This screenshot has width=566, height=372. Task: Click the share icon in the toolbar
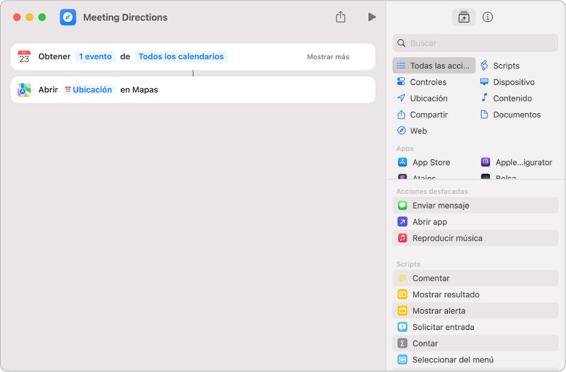340,17
